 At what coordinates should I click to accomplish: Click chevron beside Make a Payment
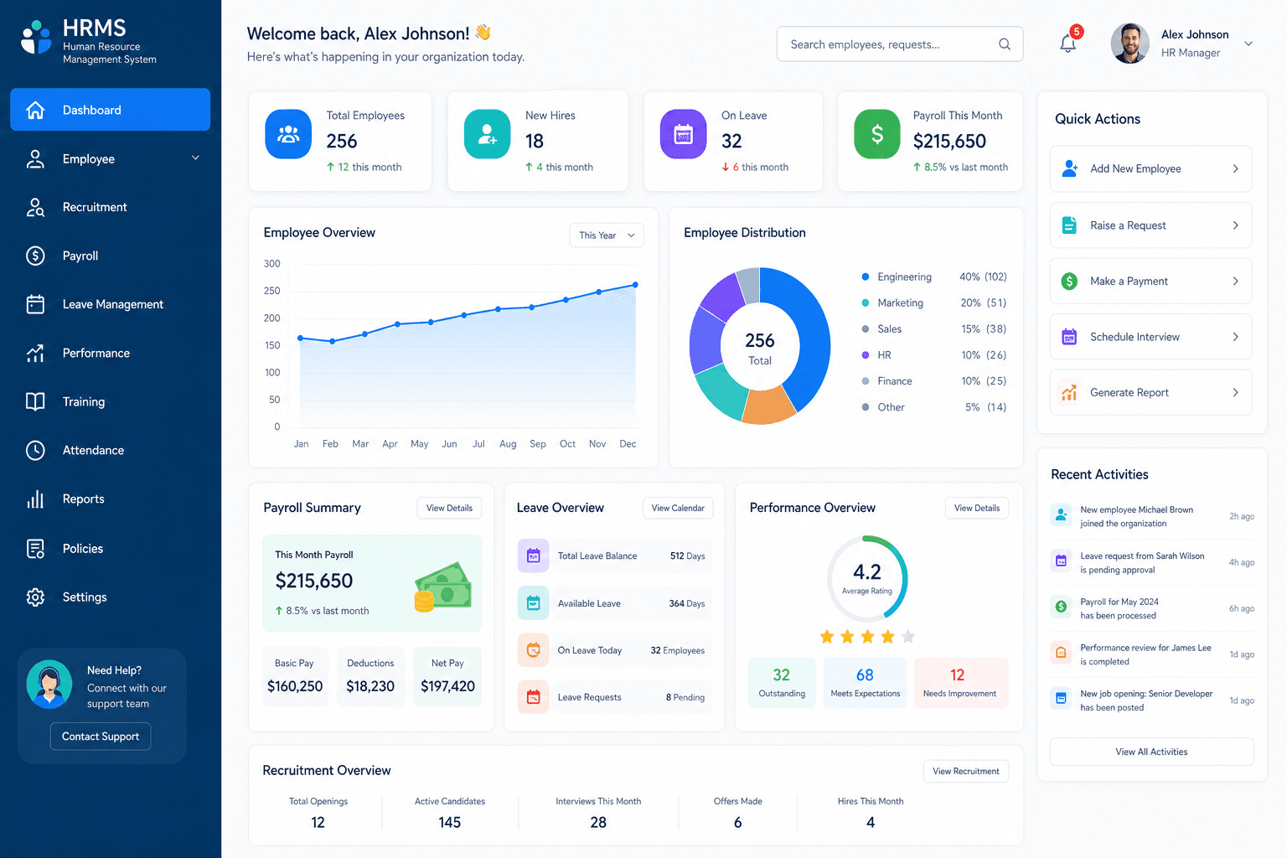pyautogui.click(x=1235, y=282)
